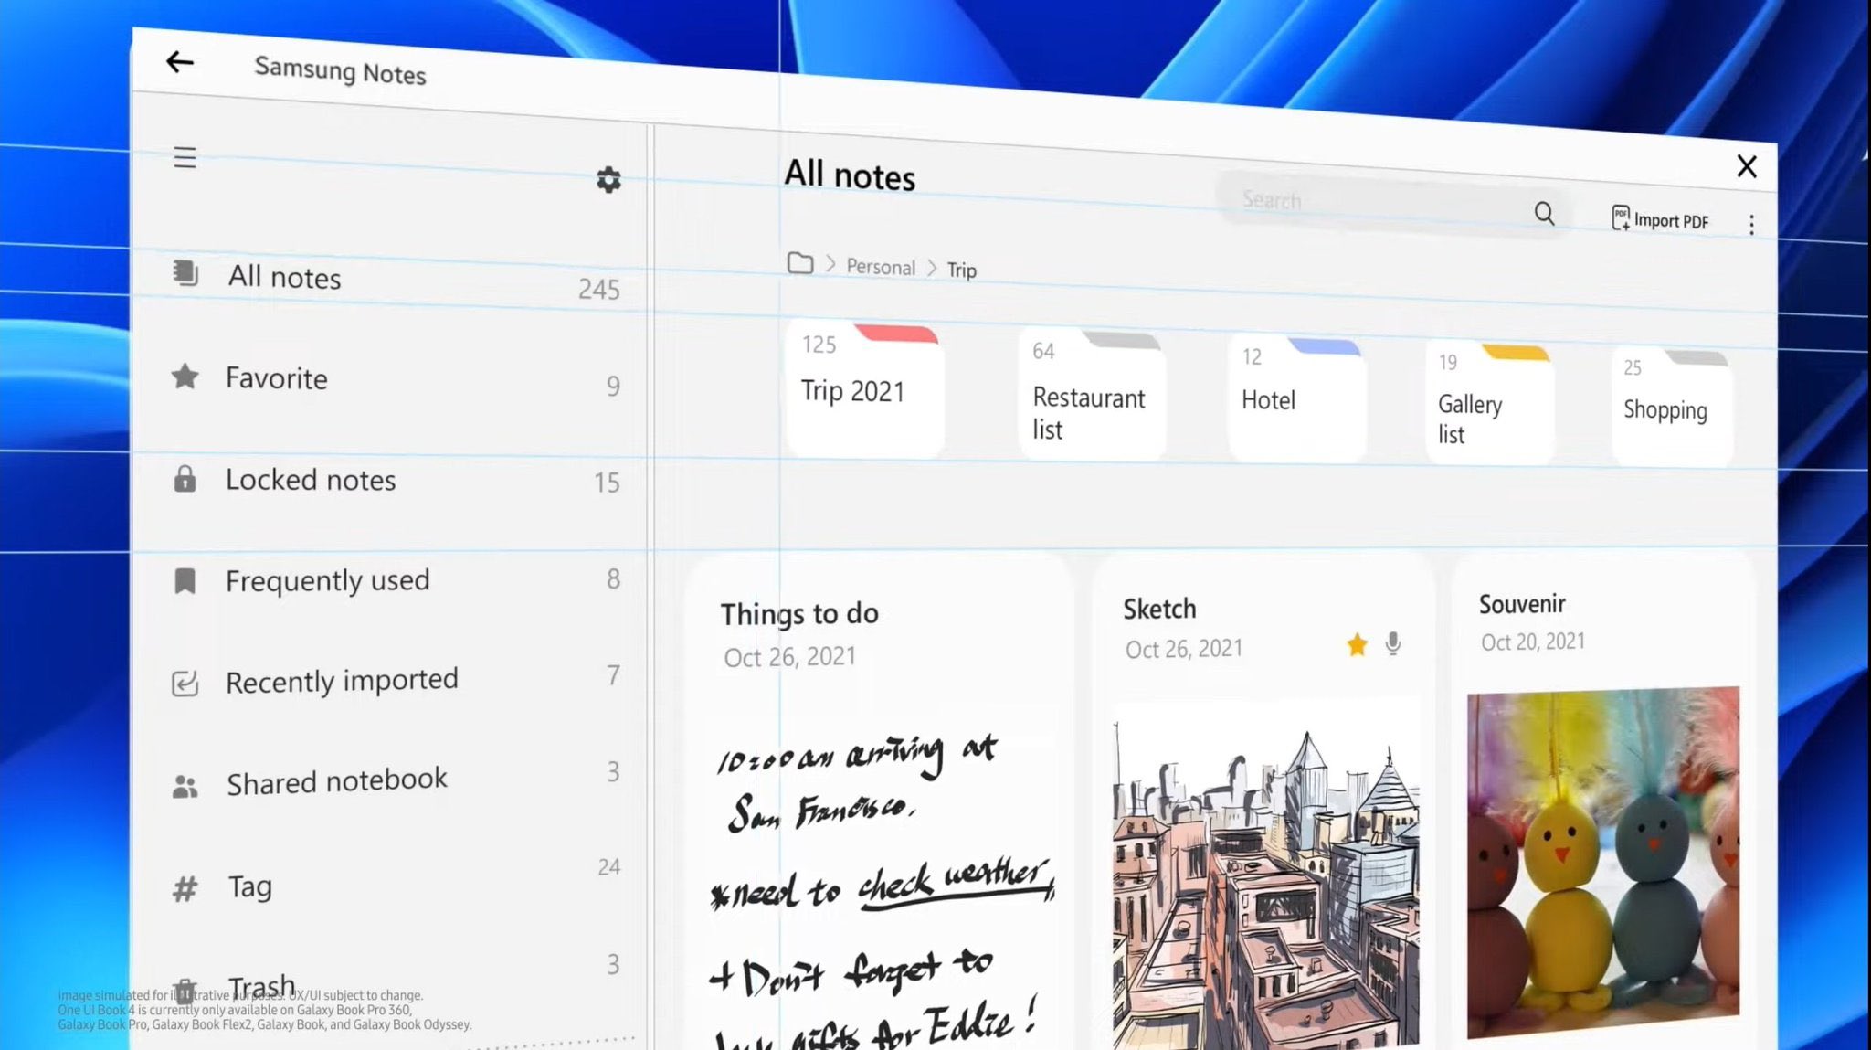
Task: Open Recently imported in the sidebar
Action: (x=395, y=681)
